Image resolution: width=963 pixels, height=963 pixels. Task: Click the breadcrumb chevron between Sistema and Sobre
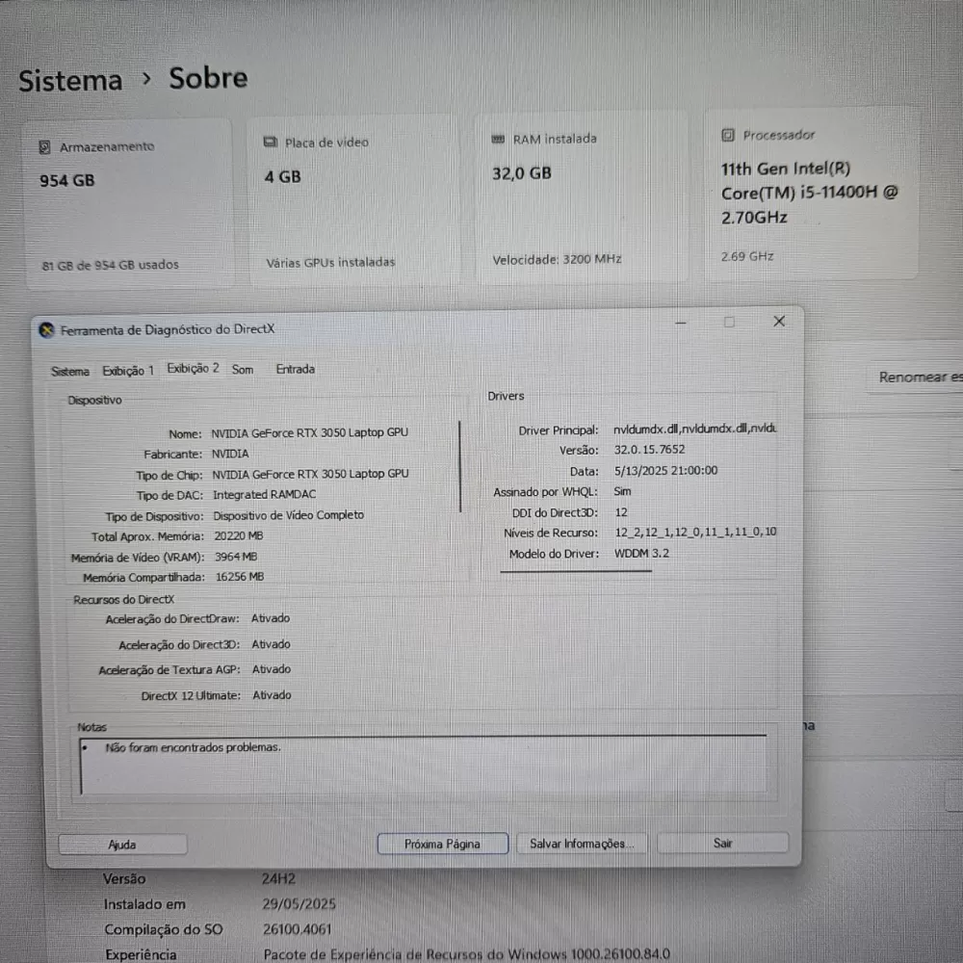click(x=146, y=79)
